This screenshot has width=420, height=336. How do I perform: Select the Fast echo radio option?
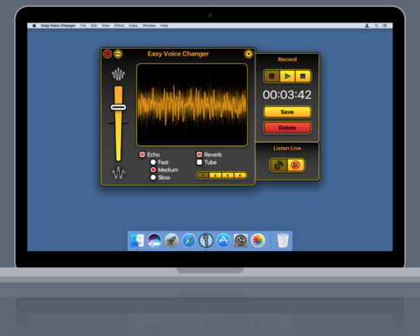click(153, 162)
